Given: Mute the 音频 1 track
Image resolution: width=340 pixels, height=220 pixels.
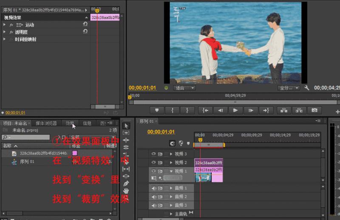Looking at the screenshot, I should pos(154,188).
